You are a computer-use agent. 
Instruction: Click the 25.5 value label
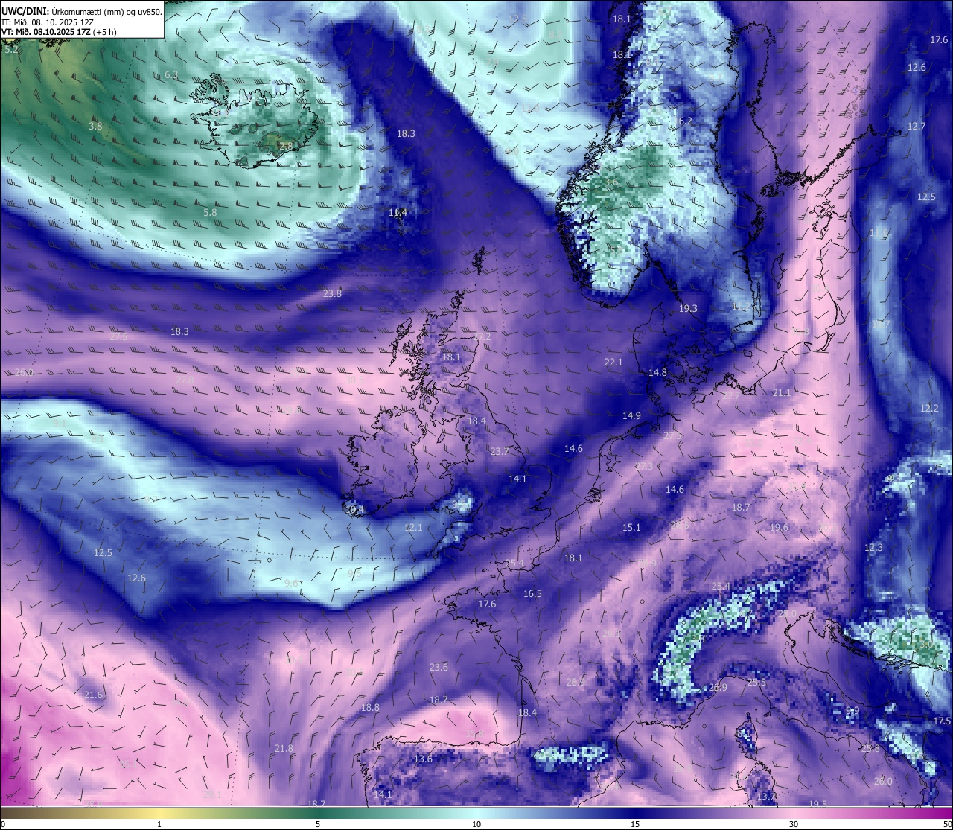click(x=756, y=682)
